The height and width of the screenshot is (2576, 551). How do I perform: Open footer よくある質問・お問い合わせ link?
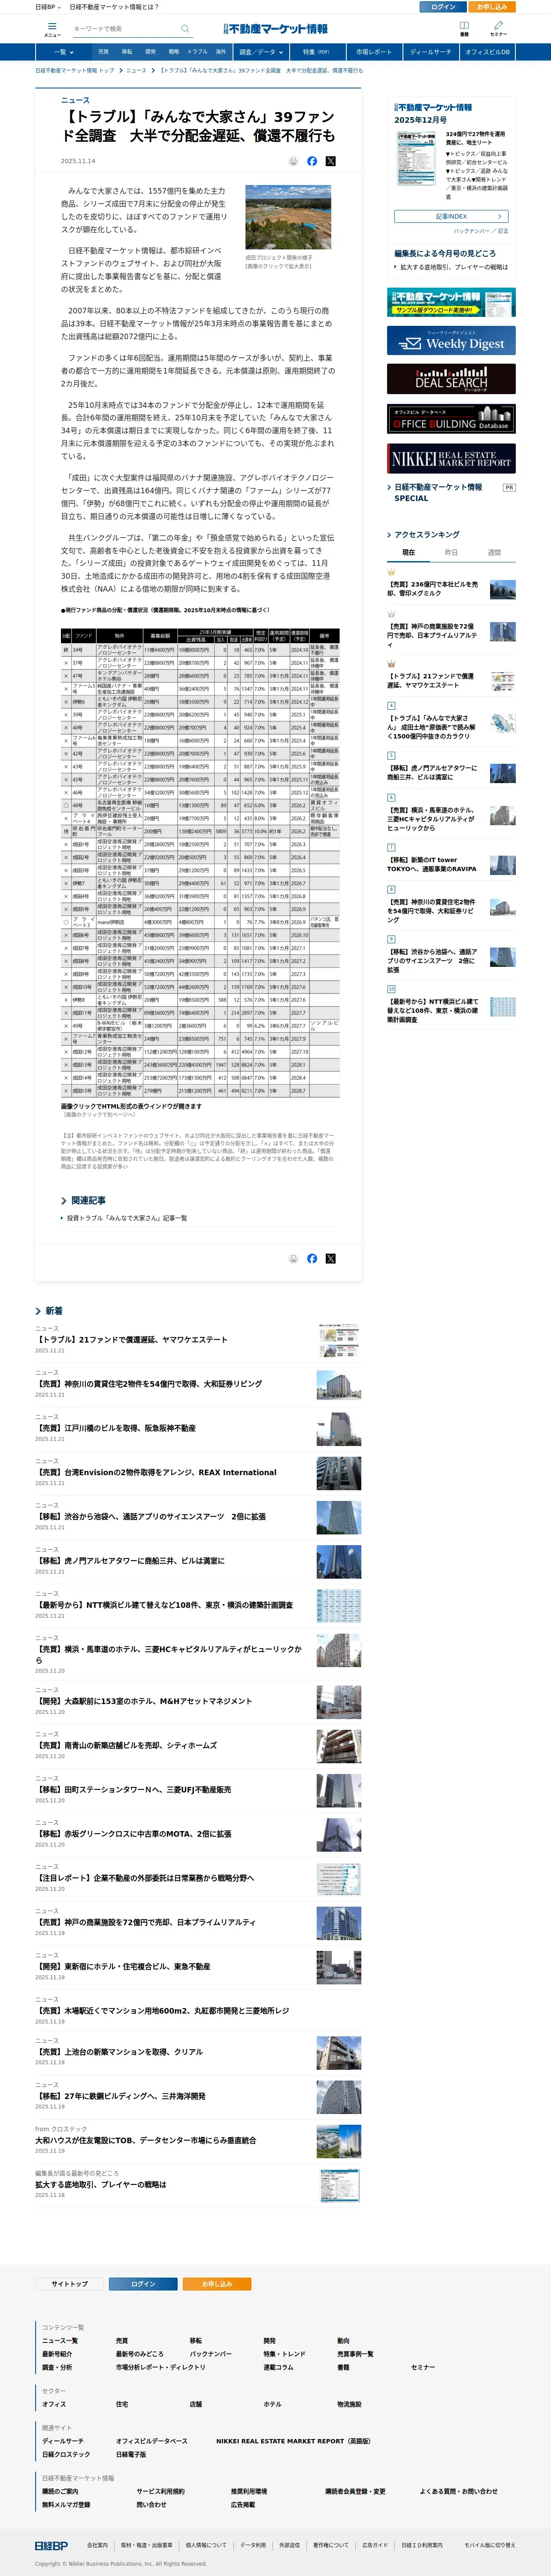click(x=458, y=2491)
